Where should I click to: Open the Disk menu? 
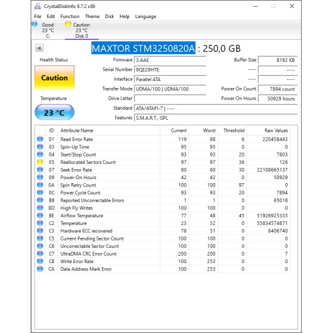tap(109, 16)
